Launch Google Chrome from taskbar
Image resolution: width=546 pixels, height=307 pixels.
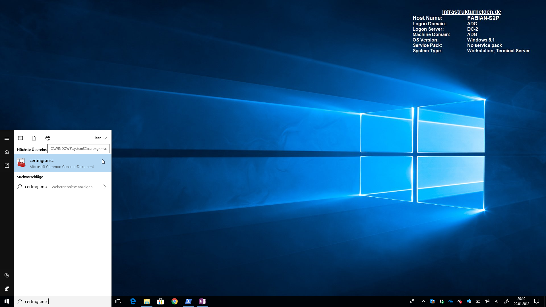tap(175, 301)
